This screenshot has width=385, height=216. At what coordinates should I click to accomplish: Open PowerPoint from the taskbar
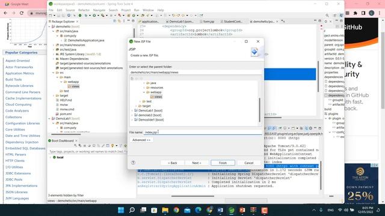[x=242, y=210]
